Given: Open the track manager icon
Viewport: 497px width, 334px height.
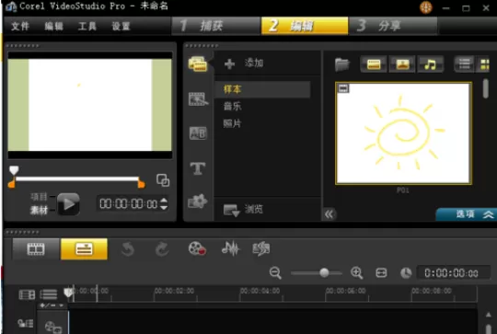Looking at the screenshot, I should tap(27, 294).
